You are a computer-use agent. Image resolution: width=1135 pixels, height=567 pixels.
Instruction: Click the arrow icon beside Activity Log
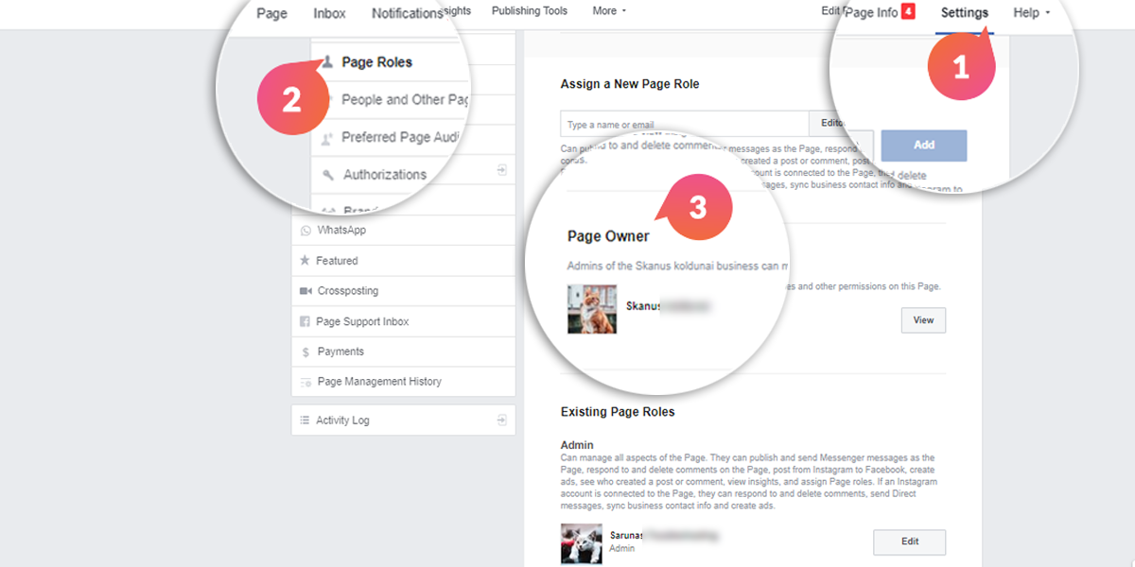coord(501,420)
